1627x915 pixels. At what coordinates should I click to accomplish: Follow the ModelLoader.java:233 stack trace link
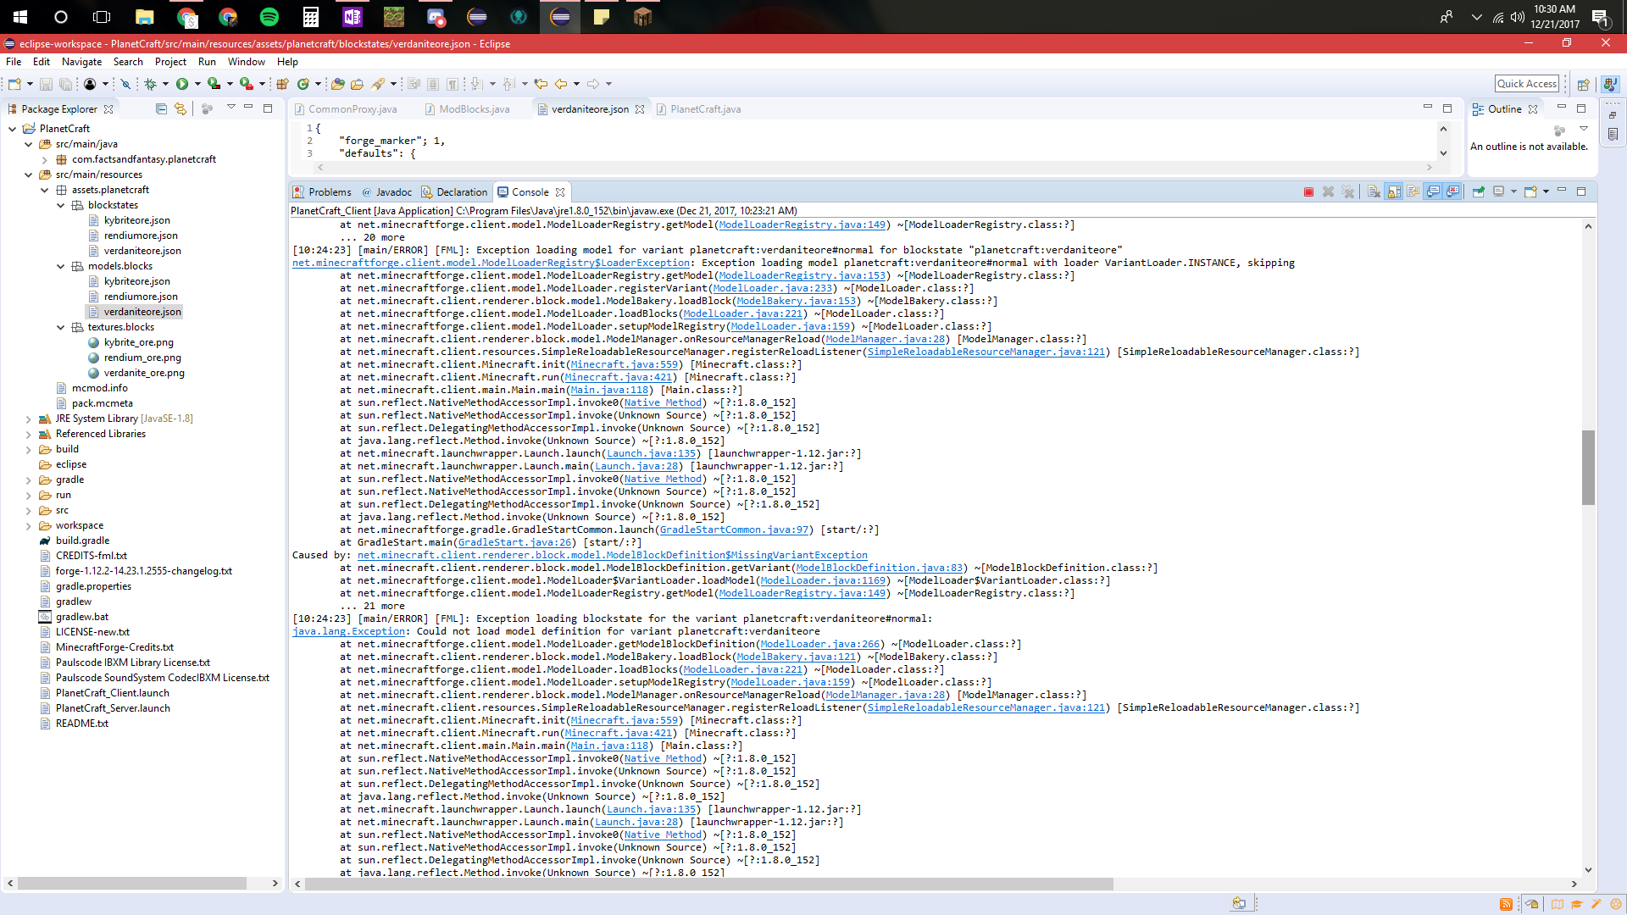click(x=772, y=288)
